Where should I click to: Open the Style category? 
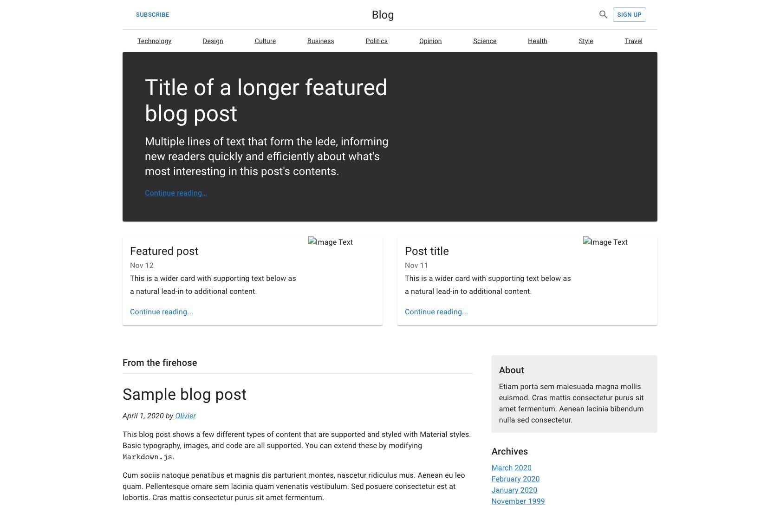pos(586,41)
